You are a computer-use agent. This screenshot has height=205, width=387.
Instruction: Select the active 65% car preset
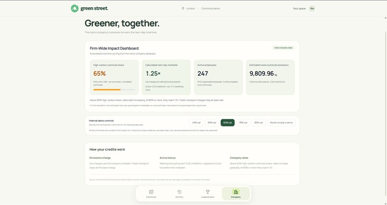click(x=228, y=122)
